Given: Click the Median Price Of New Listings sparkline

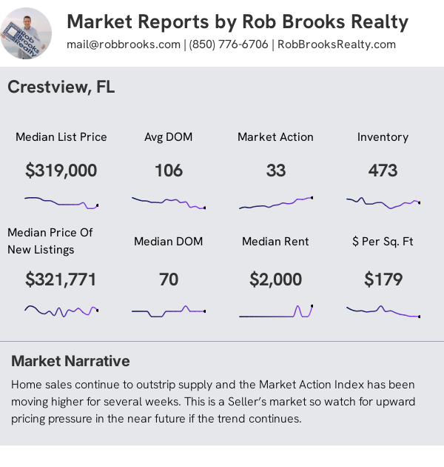Looking at the screenshot, I should tap(61, 311).
